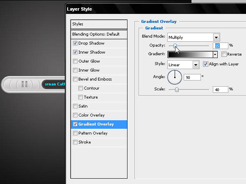Image resolution: width=246 pixels, height=184 pixels.
Task: Tick the Color Overlay checkbox
Action: coord(75,115)
